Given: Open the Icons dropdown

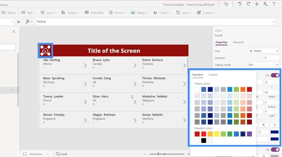Looking at the screenshot, I should 184,13.
